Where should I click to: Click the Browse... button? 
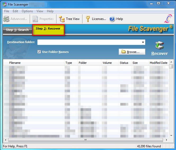pos(132,52)
